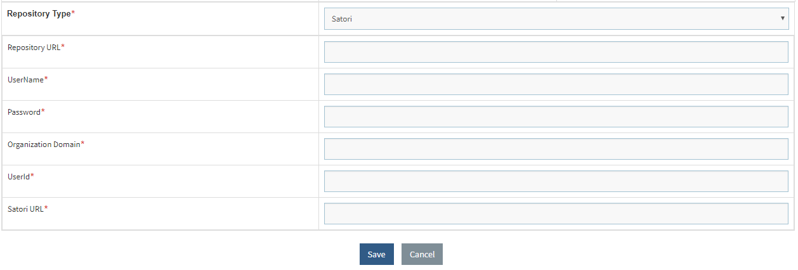Click into the UserName input box
This screenshot has width=798, height=270.
coord(556,84)
